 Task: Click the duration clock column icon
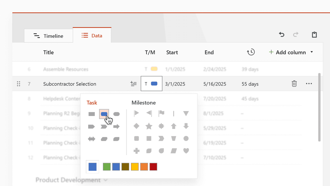point(251,52)
